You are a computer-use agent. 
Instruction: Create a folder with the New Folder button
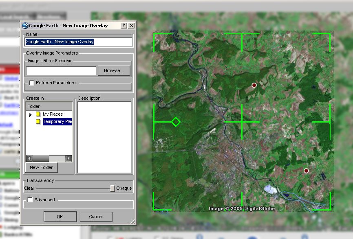coord(42,167)
